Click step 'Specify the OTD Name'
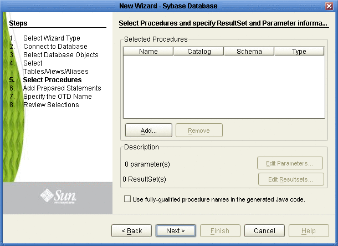Screen dimensions: 338x246 pyautogui.click(x=58, y=96)
